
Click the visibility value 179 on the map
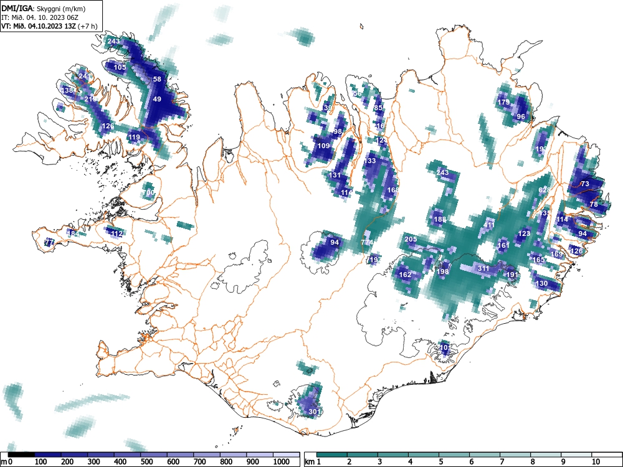click(504, 102)
